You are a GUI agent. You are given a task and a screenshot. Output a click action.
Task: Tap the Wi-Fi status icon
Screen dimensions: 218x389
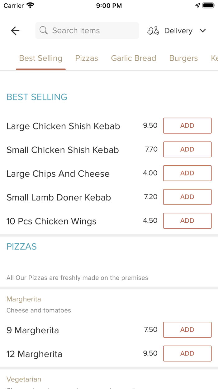(x=30, y=6)
